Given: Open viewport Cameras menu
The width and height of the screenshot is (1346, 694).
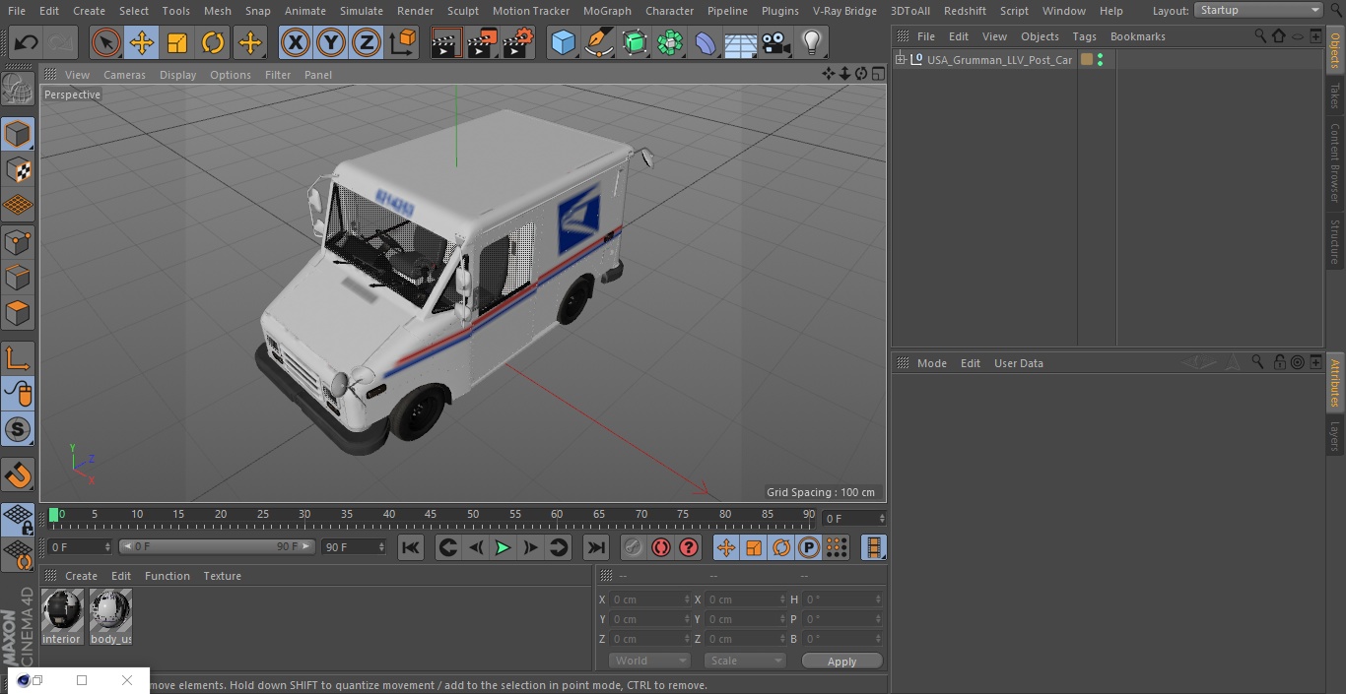Looking at the screenshot, I should tap(124, 75).
